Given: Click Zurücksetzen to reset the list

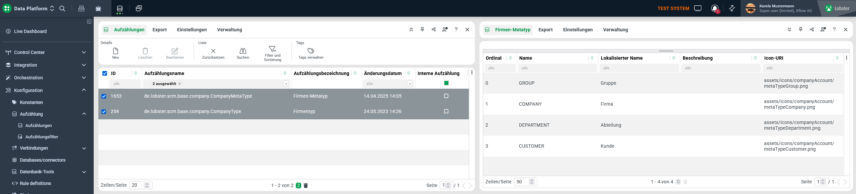Looking at the screenshot, I should pyautogui.click(x=213, y=51).
